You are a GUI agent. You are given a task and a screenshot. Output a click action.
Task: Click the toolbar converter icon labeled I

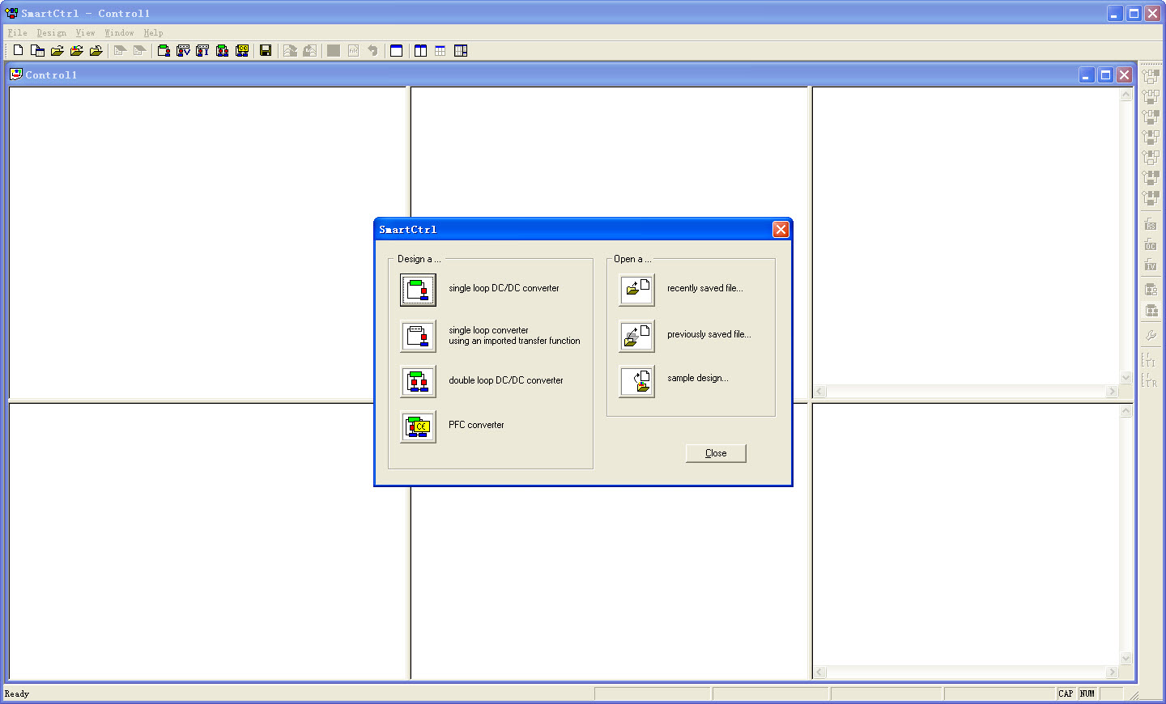[202, 50]
